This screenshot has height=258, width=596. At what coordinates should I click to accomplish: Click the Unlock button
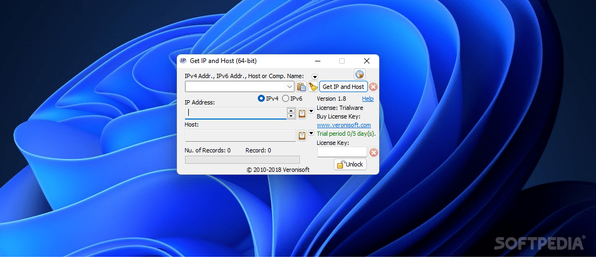351,164
